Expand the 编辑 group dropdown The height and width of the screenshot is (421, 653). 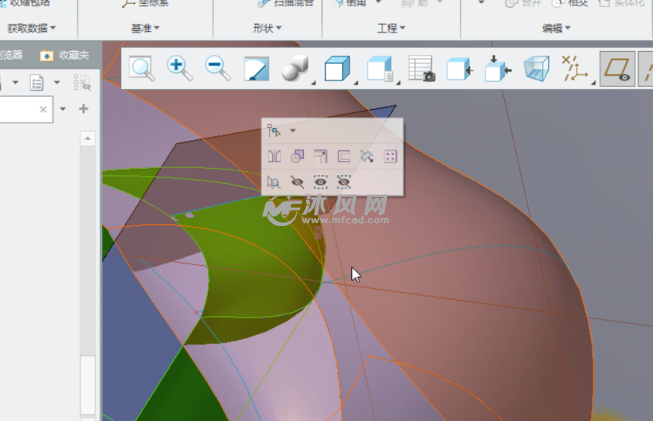coord(556,28)
